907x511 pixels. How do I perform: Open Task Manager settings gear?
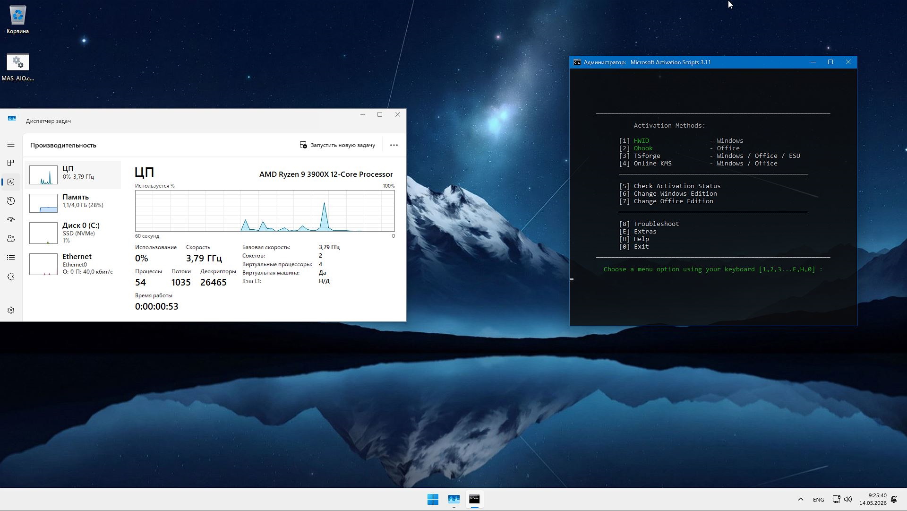coord(11,310)
